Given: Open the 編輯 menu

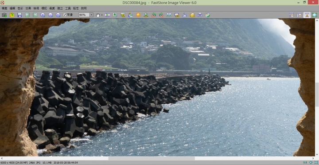Looking at the screenshot, I should pos(12,8).
